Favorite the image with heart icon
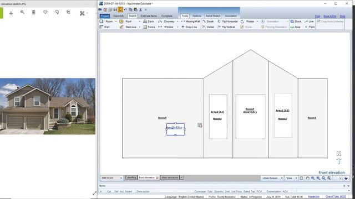 tap(45, 12)
